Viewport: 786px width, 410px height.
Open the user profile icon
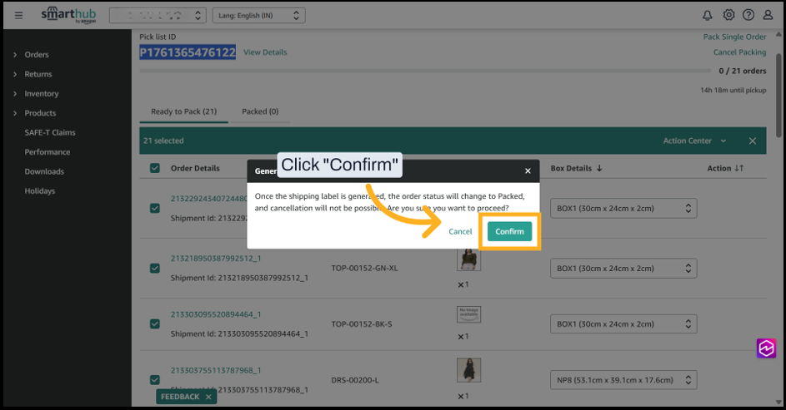768,15
